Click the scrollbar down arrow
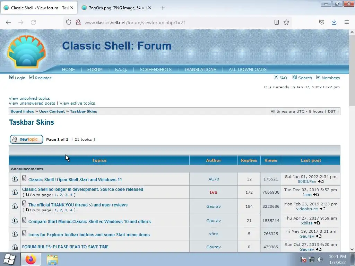This screenshot has width=355, height=266. 352,249
